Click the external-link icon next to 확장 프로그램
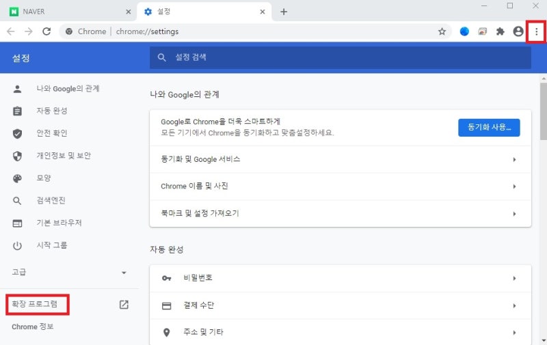Image resolution: width=547 pixels, height=345 pixels. coord(124,305)
